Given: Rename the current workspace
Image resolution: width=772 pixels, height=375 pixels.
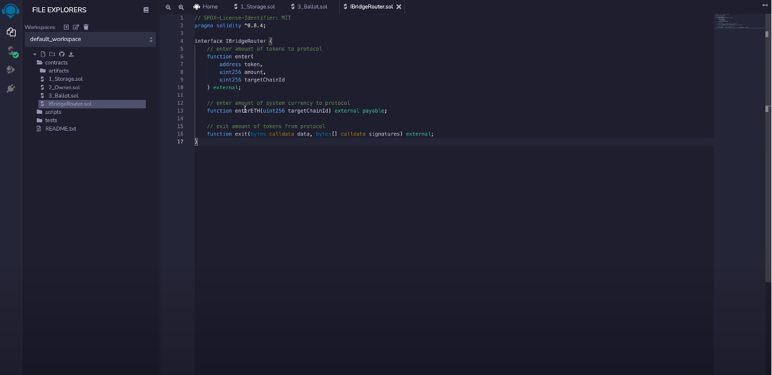Looking at the screenshot, I should [x=76, y=27].
